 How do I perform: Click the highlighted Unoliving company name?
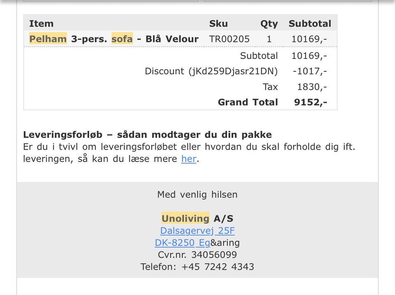point(185,219)
